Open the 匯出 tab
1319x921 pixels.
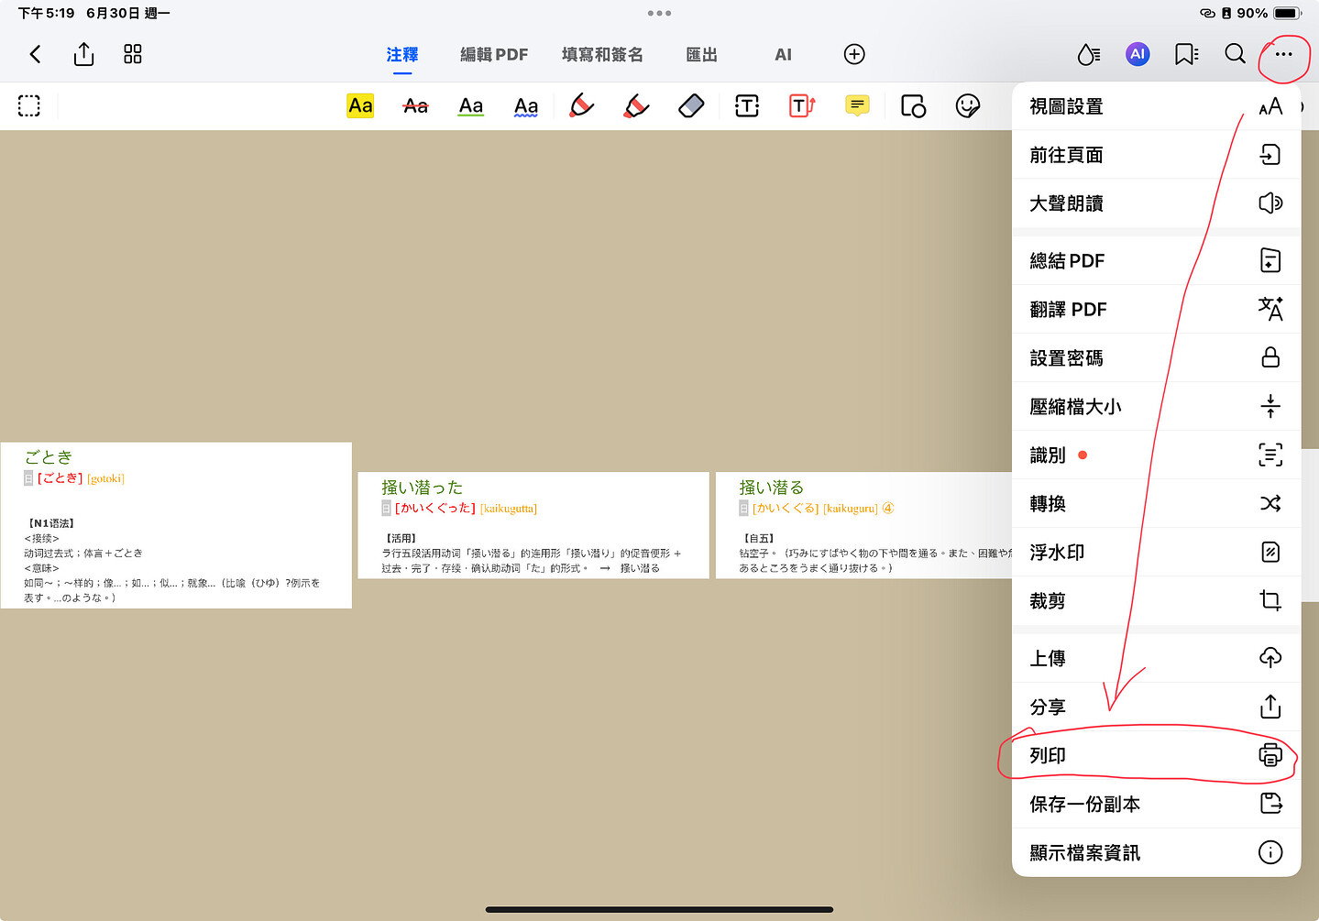(x=701, y=55)
